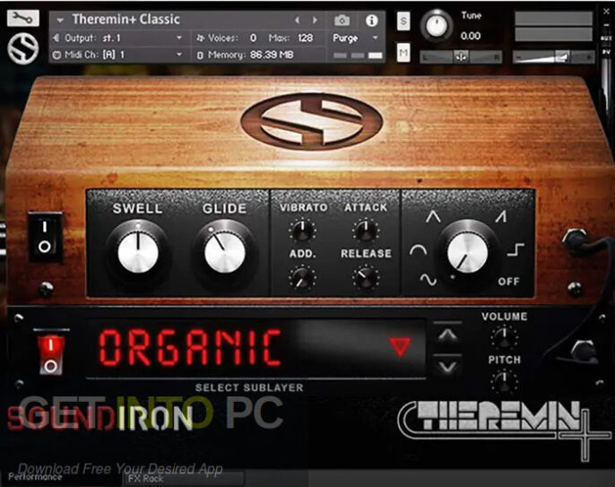Click the output level meter bar
The image size is (615, 487).
point(553,26)
